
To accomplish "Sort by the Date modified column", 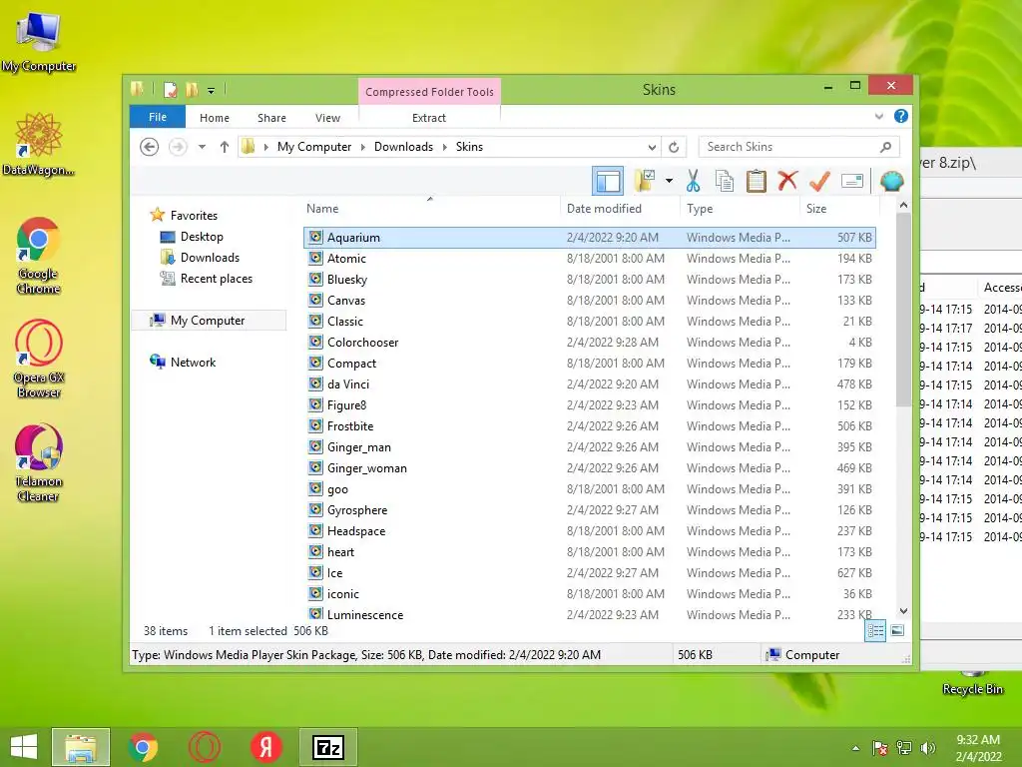I will (619, 209).
